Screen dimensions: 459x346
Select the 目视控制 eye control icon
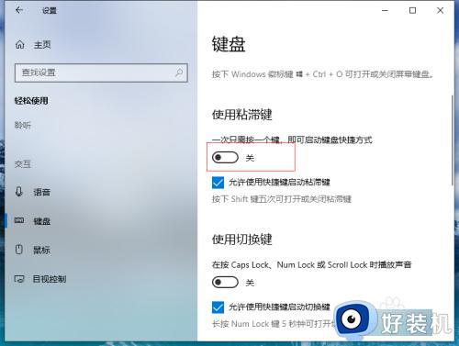(x=19, y=279)
